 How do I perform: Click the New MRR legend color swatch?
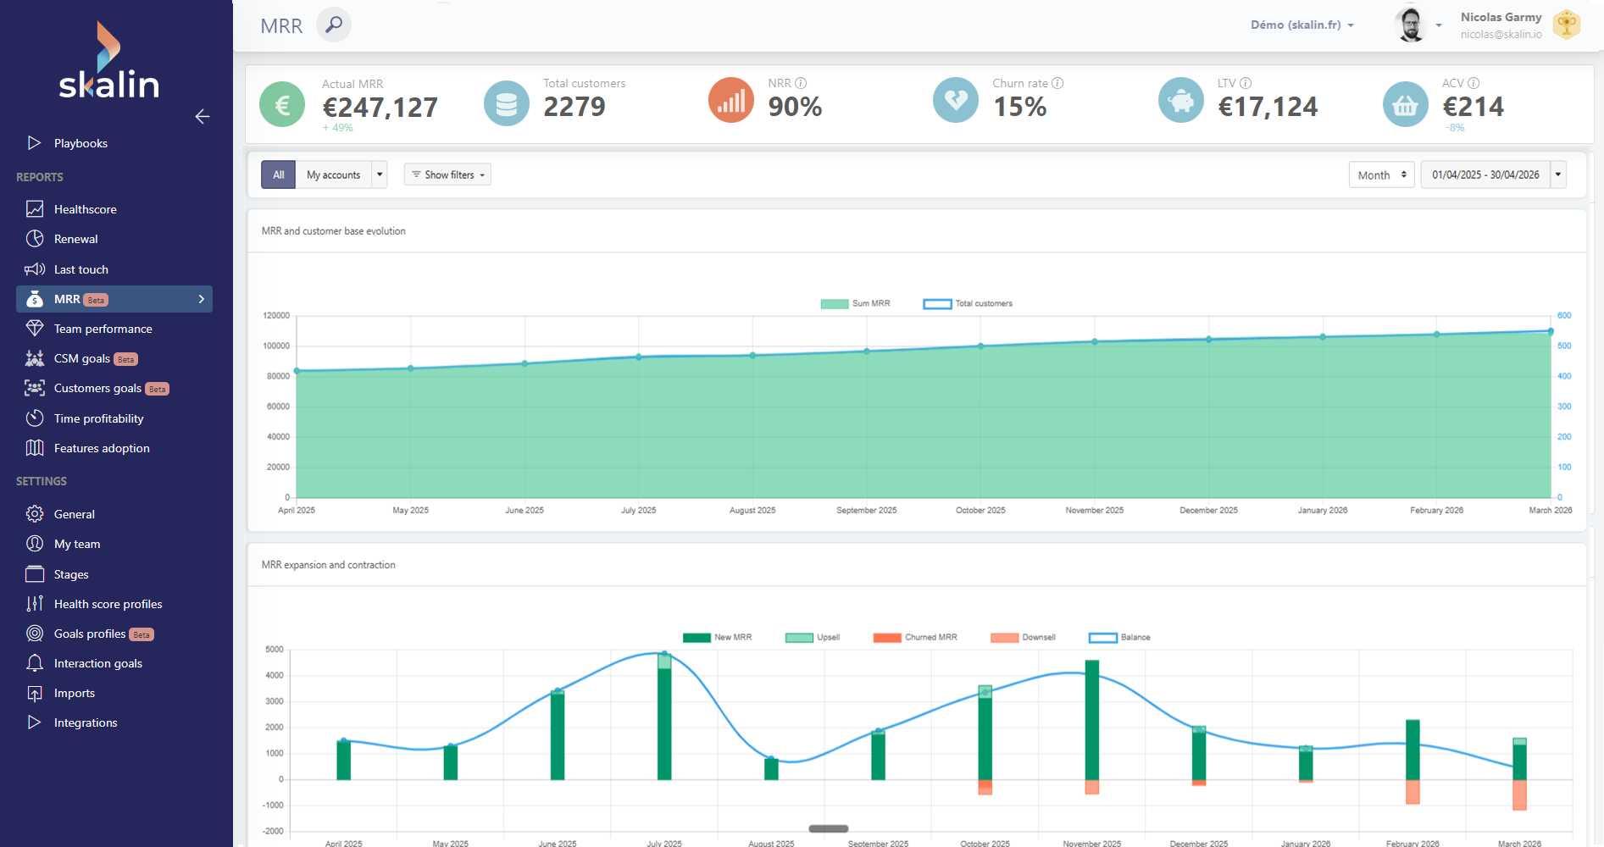point(697,638)
